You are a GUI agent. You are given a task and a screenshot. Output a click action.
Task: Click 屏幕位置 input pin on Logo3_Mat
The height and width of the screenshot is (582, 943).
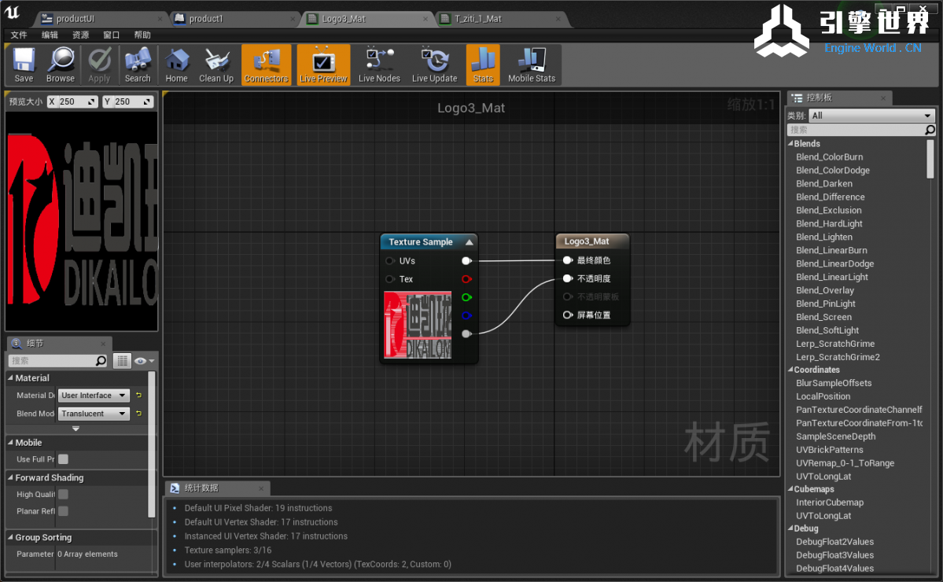click(x=567, y=315)
